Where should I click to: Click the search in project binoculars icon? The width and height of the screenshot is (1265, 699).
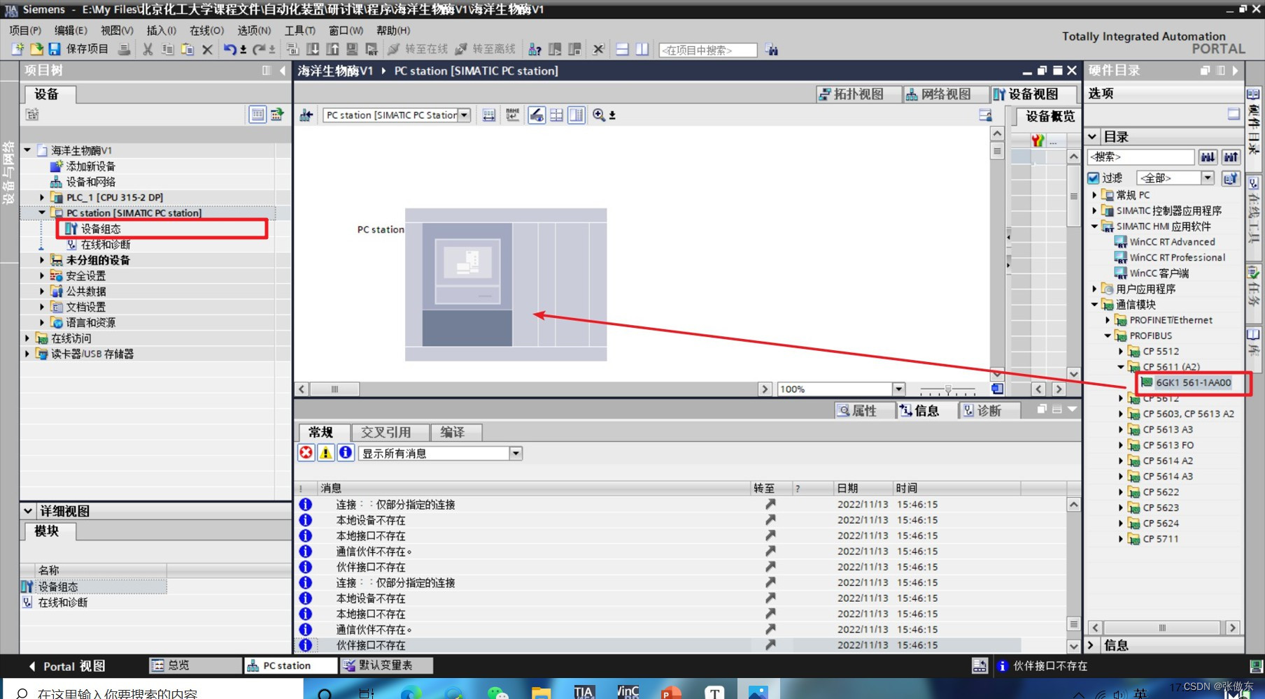(x=771, y=50)
